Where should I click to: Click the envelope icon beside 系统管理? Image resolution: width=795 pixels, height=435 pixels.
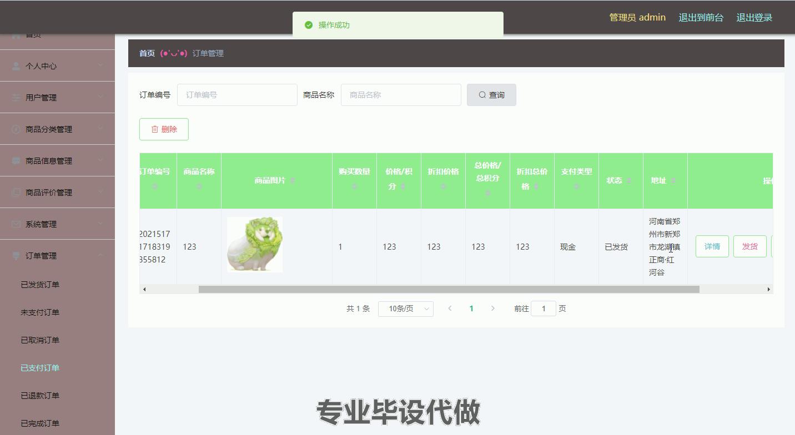pyautogui.click(x=16, y=224)
